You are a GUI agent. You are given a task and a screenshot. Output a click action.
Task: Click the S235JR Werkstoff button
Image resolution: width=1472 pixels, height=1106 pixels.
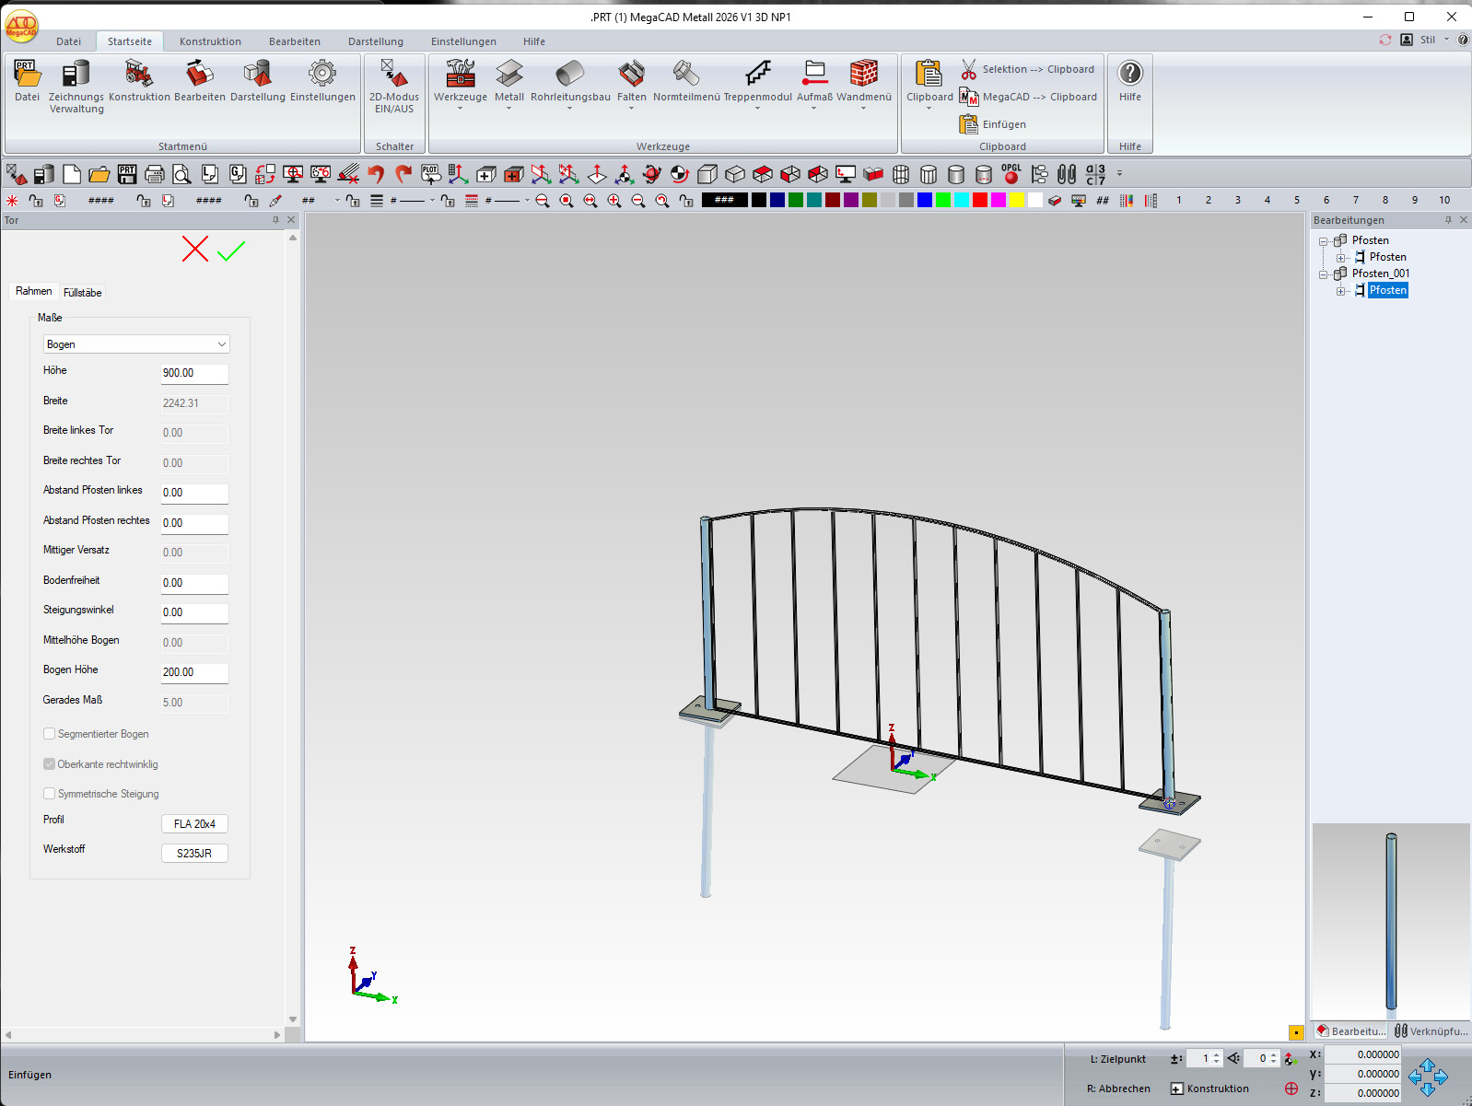[x=194, y=854]
